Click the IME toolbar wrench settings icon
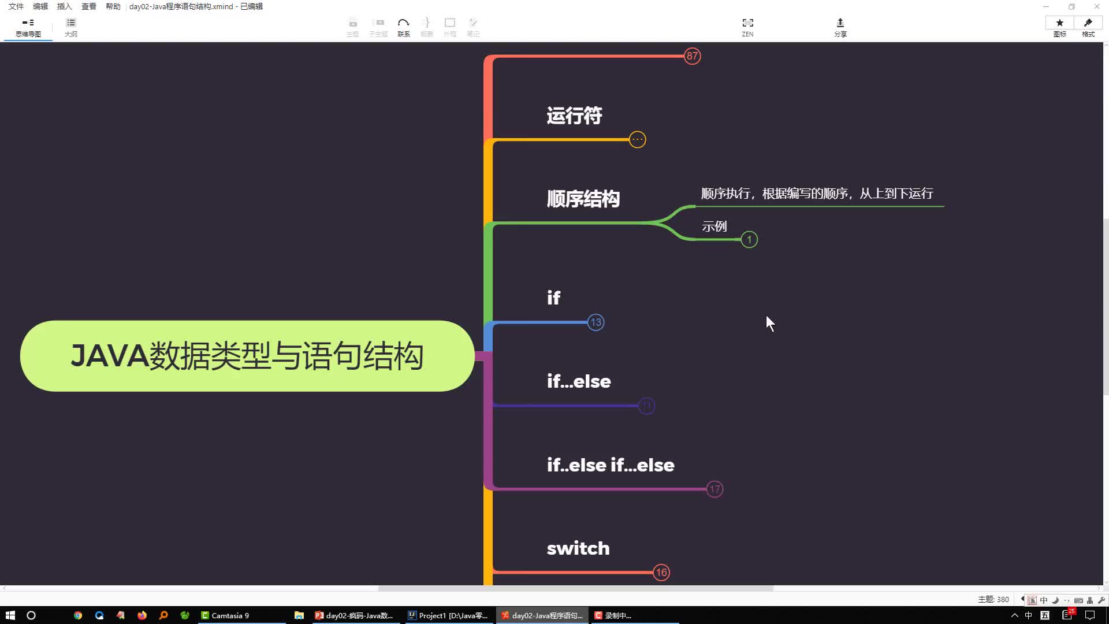This screenshot has height=624, width=1109. coord(1101,600)
